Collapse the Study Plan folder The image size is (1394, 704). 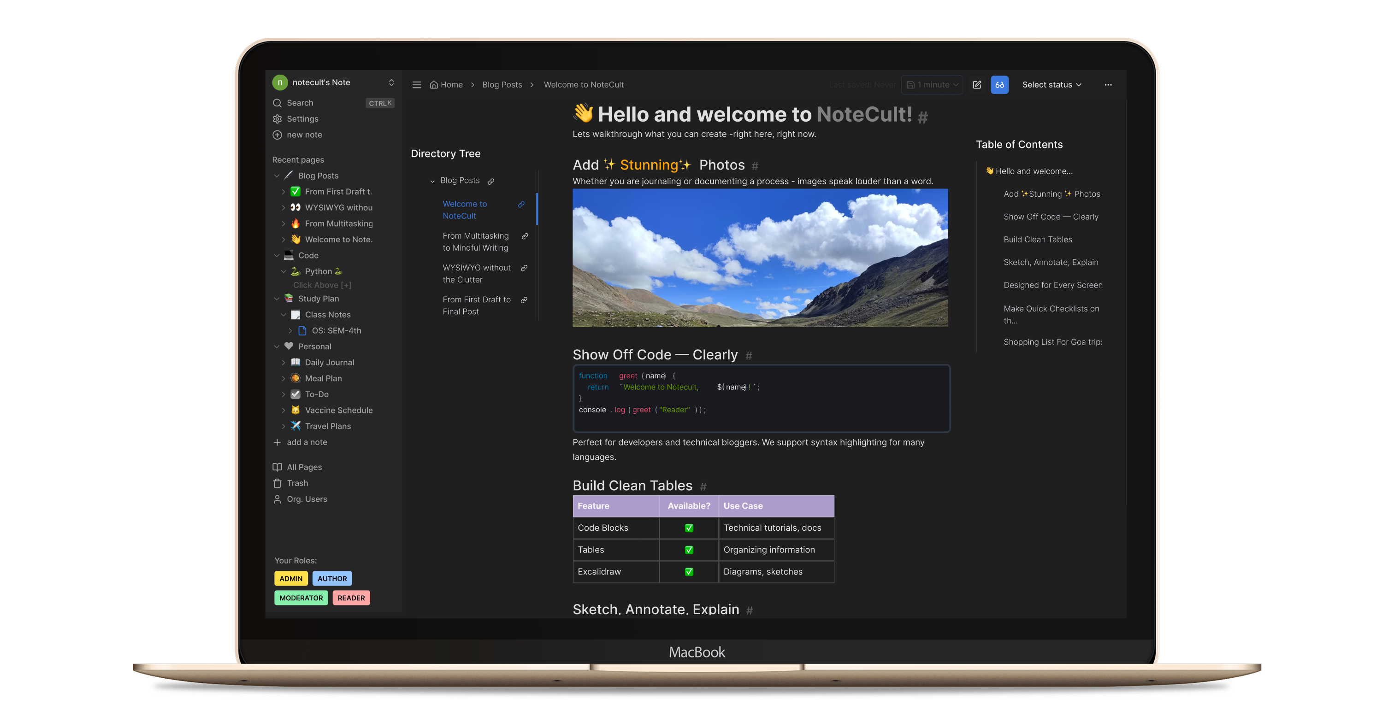point(277,299)
